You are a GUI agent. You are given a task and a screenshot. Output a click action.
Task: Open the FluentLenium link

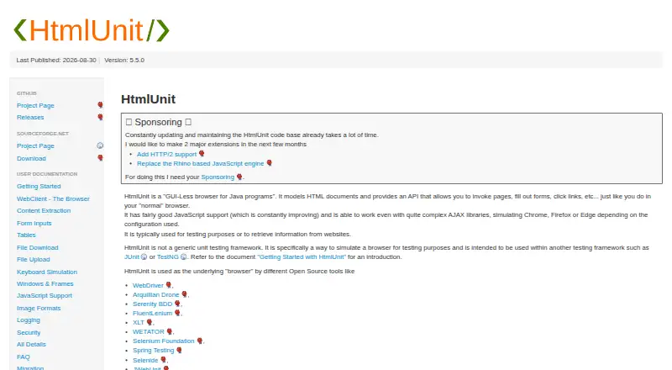coord(153,314)
